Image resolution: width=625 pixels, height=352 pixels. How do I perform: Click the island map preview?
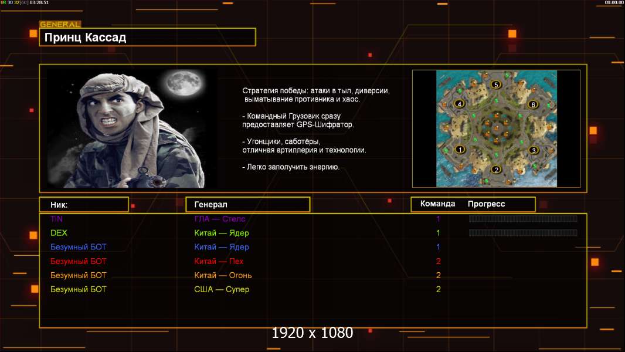pos(496,128)
